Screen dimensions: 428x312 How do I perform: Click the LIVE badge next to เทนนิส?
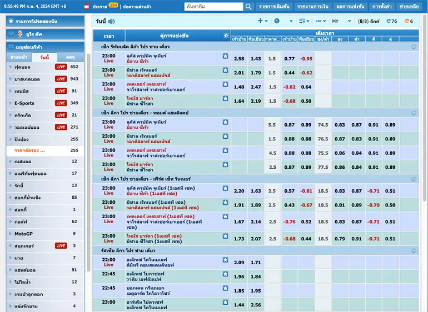tap(61, 91)
